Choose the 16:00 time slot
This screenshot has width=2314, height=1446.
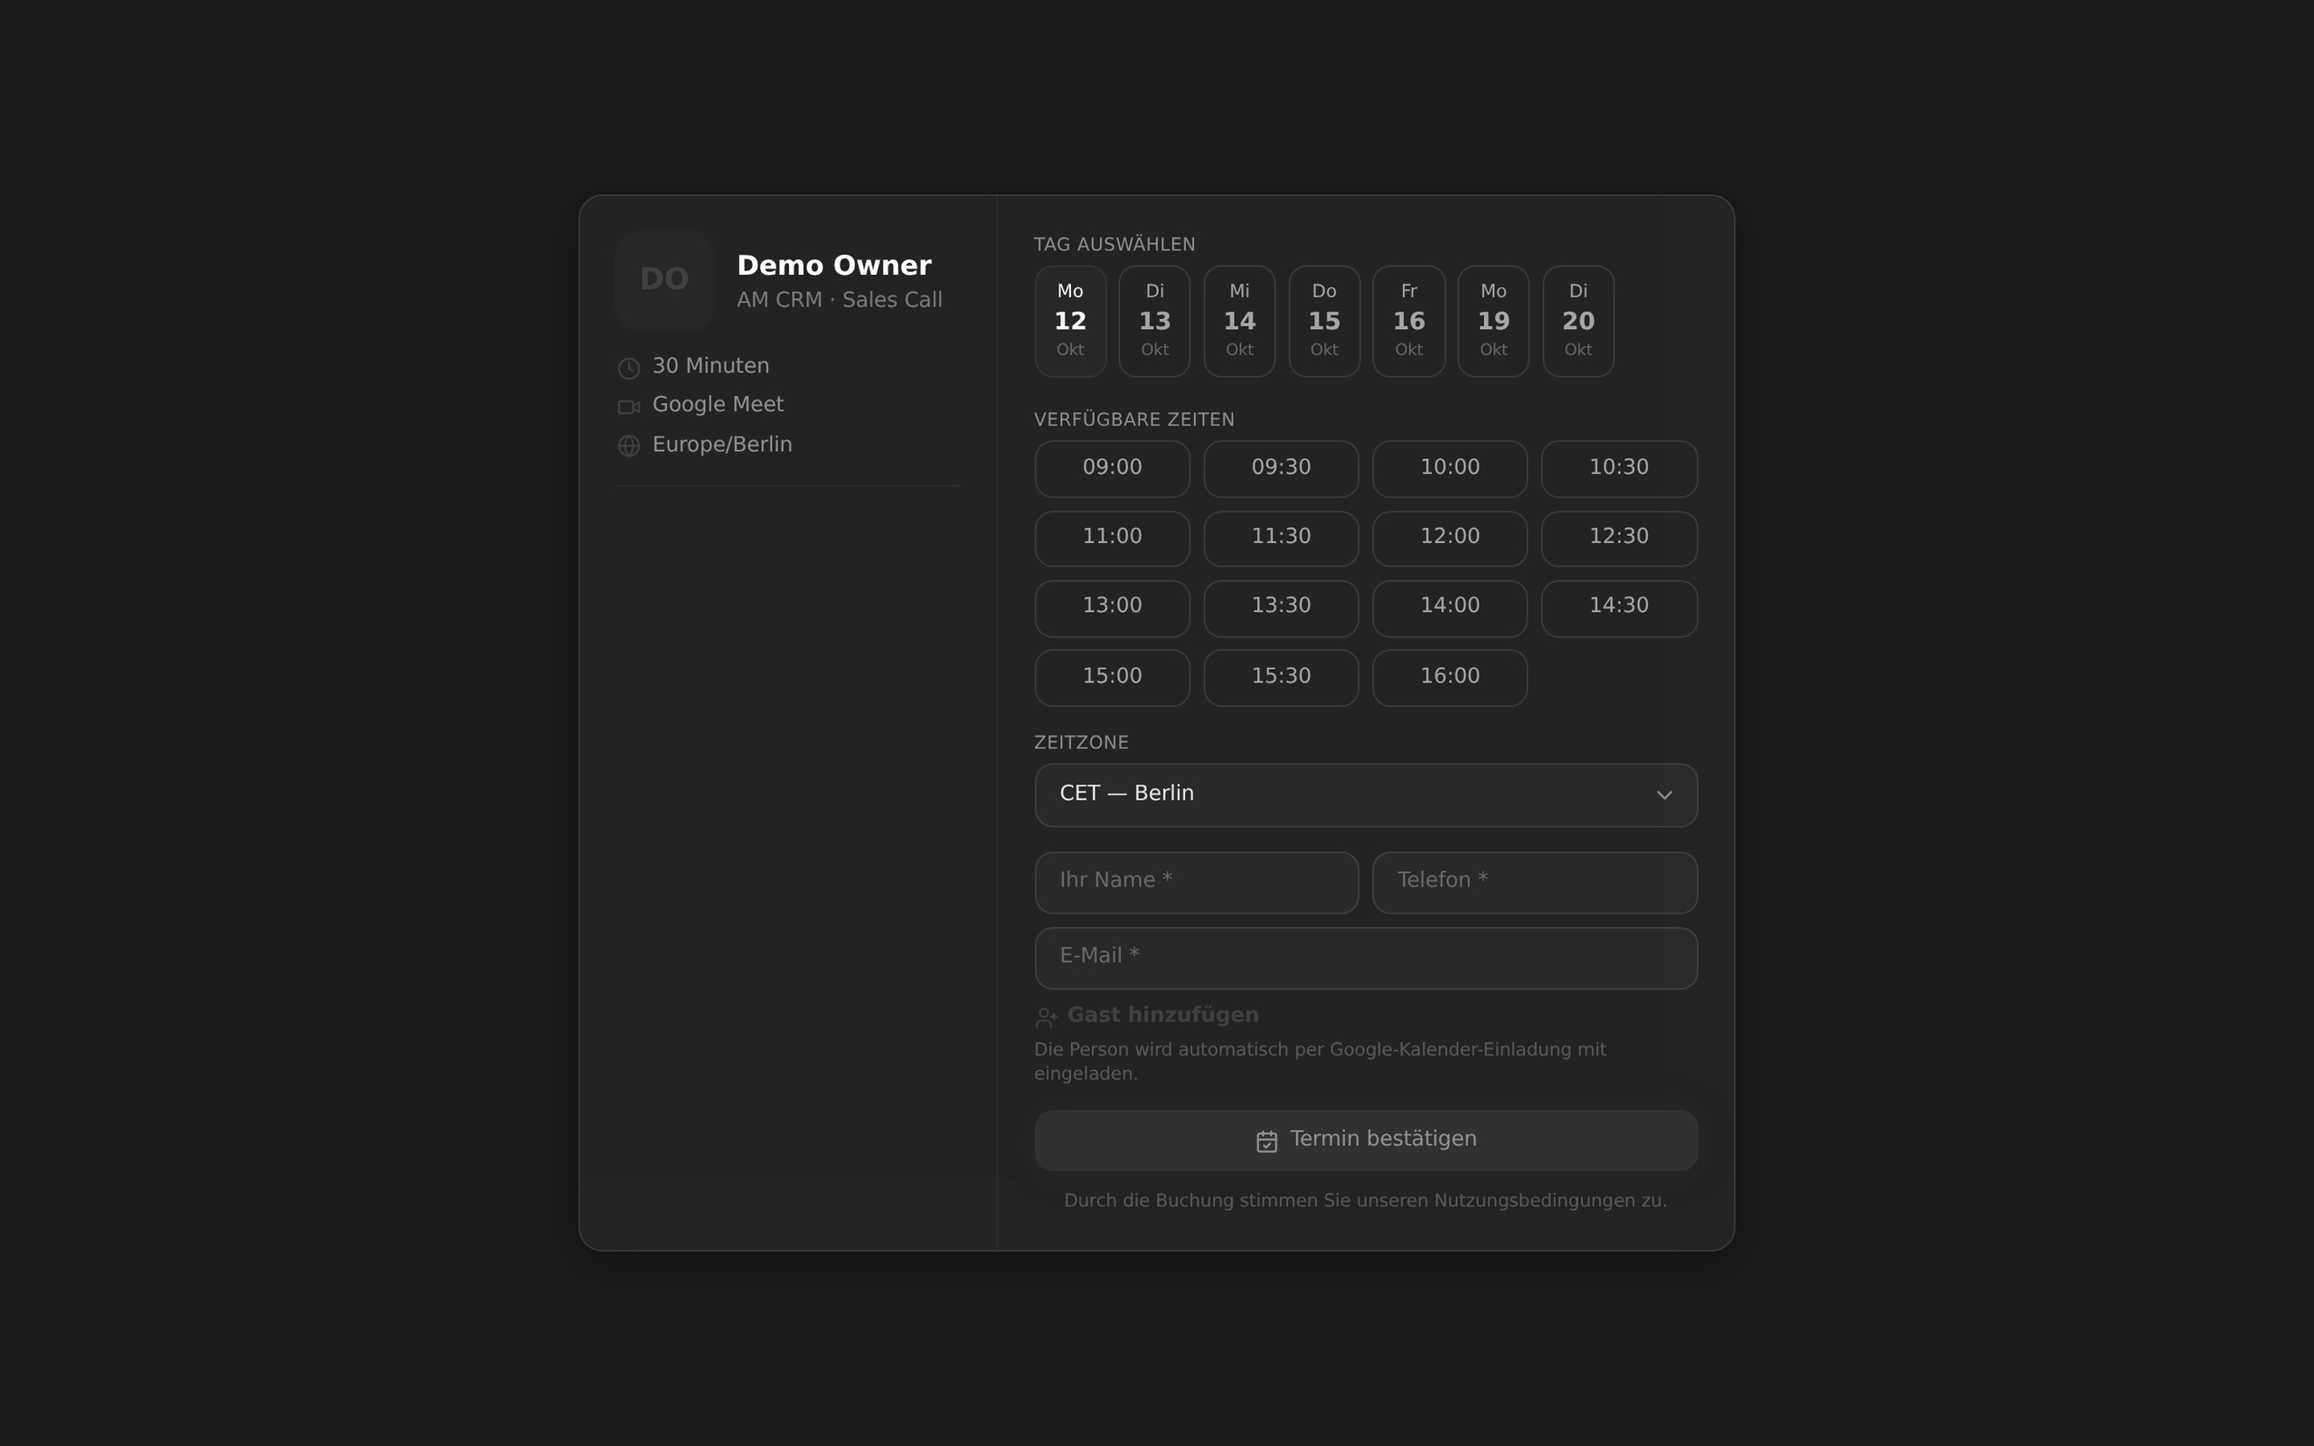coord(1450,678)
